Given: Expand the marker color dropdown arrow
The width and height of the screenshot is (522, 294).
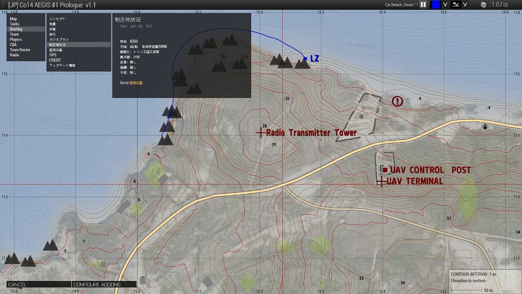Looking at the screenshot, I should pyautogui.click(x=445, y=4).
